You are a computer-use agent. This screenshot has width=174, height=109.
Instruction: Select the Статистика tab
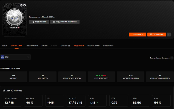tap(16, 46)
